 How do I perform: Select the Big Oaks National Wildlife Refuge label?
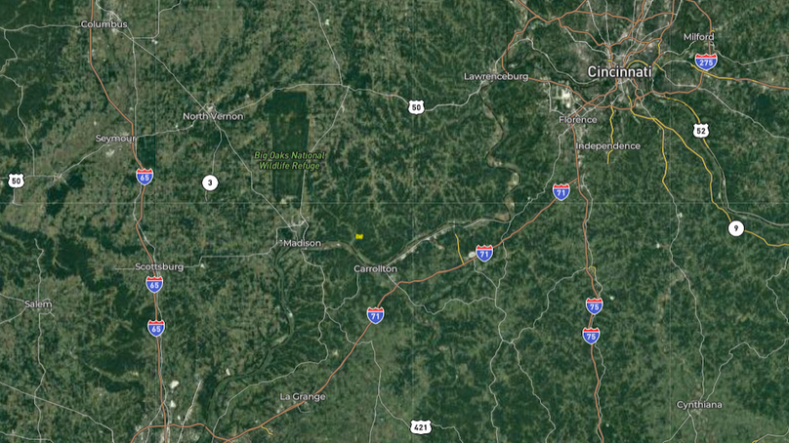click(289, 160)
